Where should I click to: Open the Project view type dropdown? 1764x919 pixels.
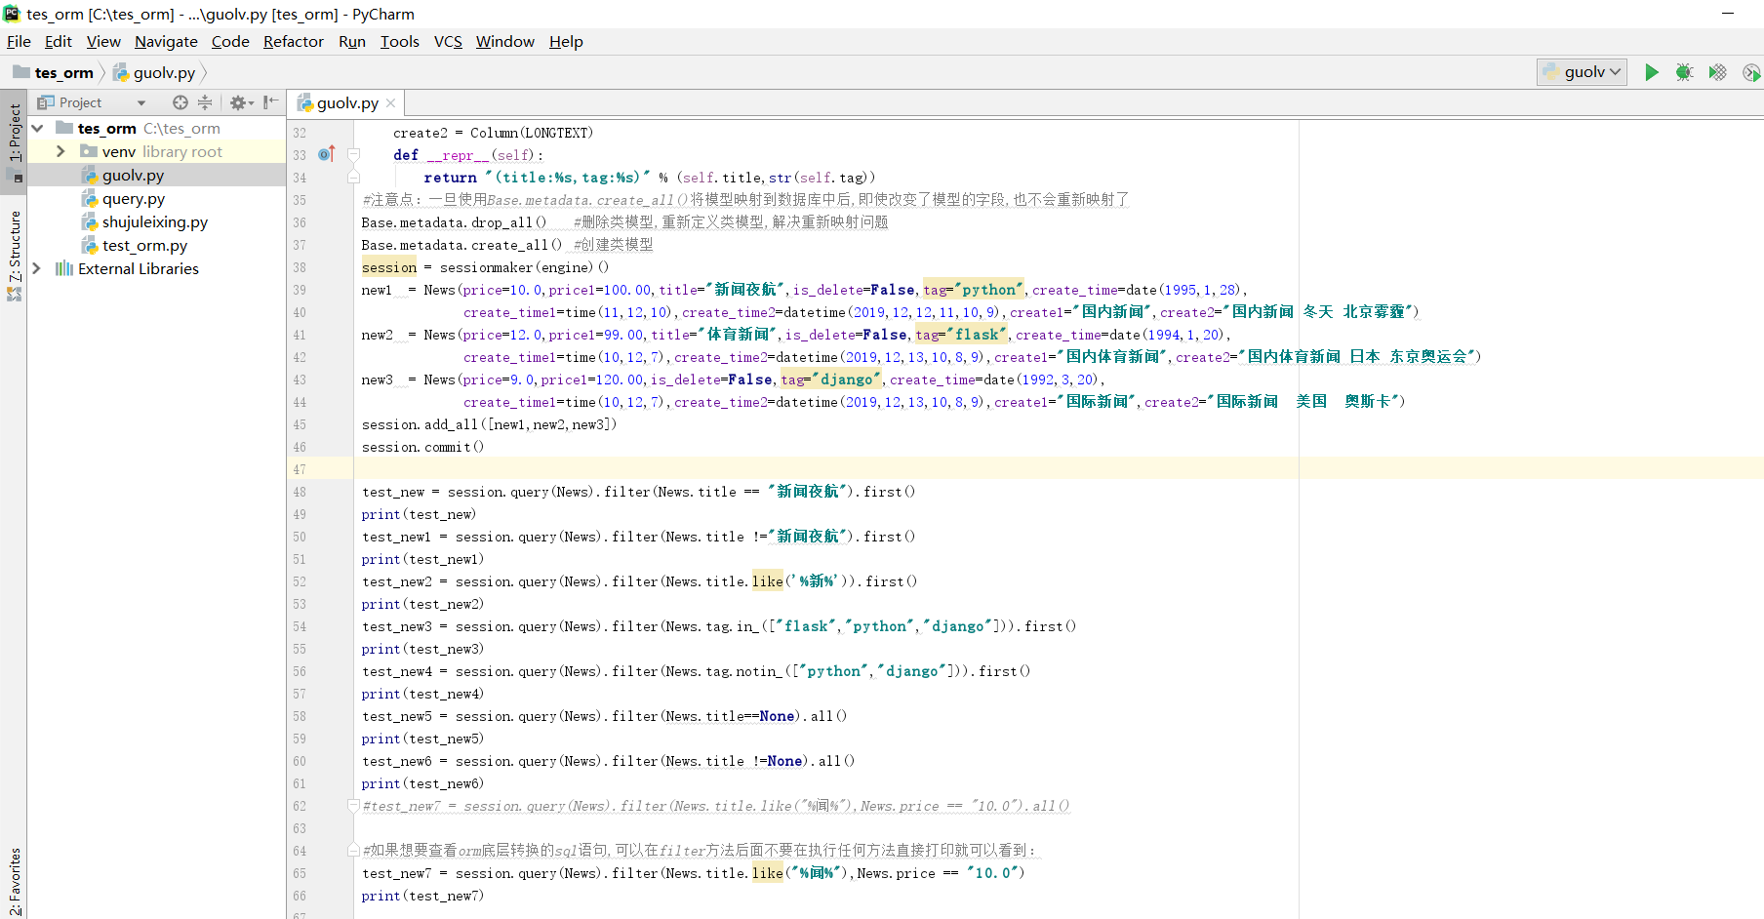click(x=141, y=102)
